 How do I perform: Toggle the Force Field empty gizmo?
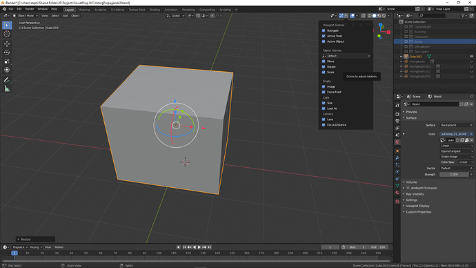click(x=324, y=92)
